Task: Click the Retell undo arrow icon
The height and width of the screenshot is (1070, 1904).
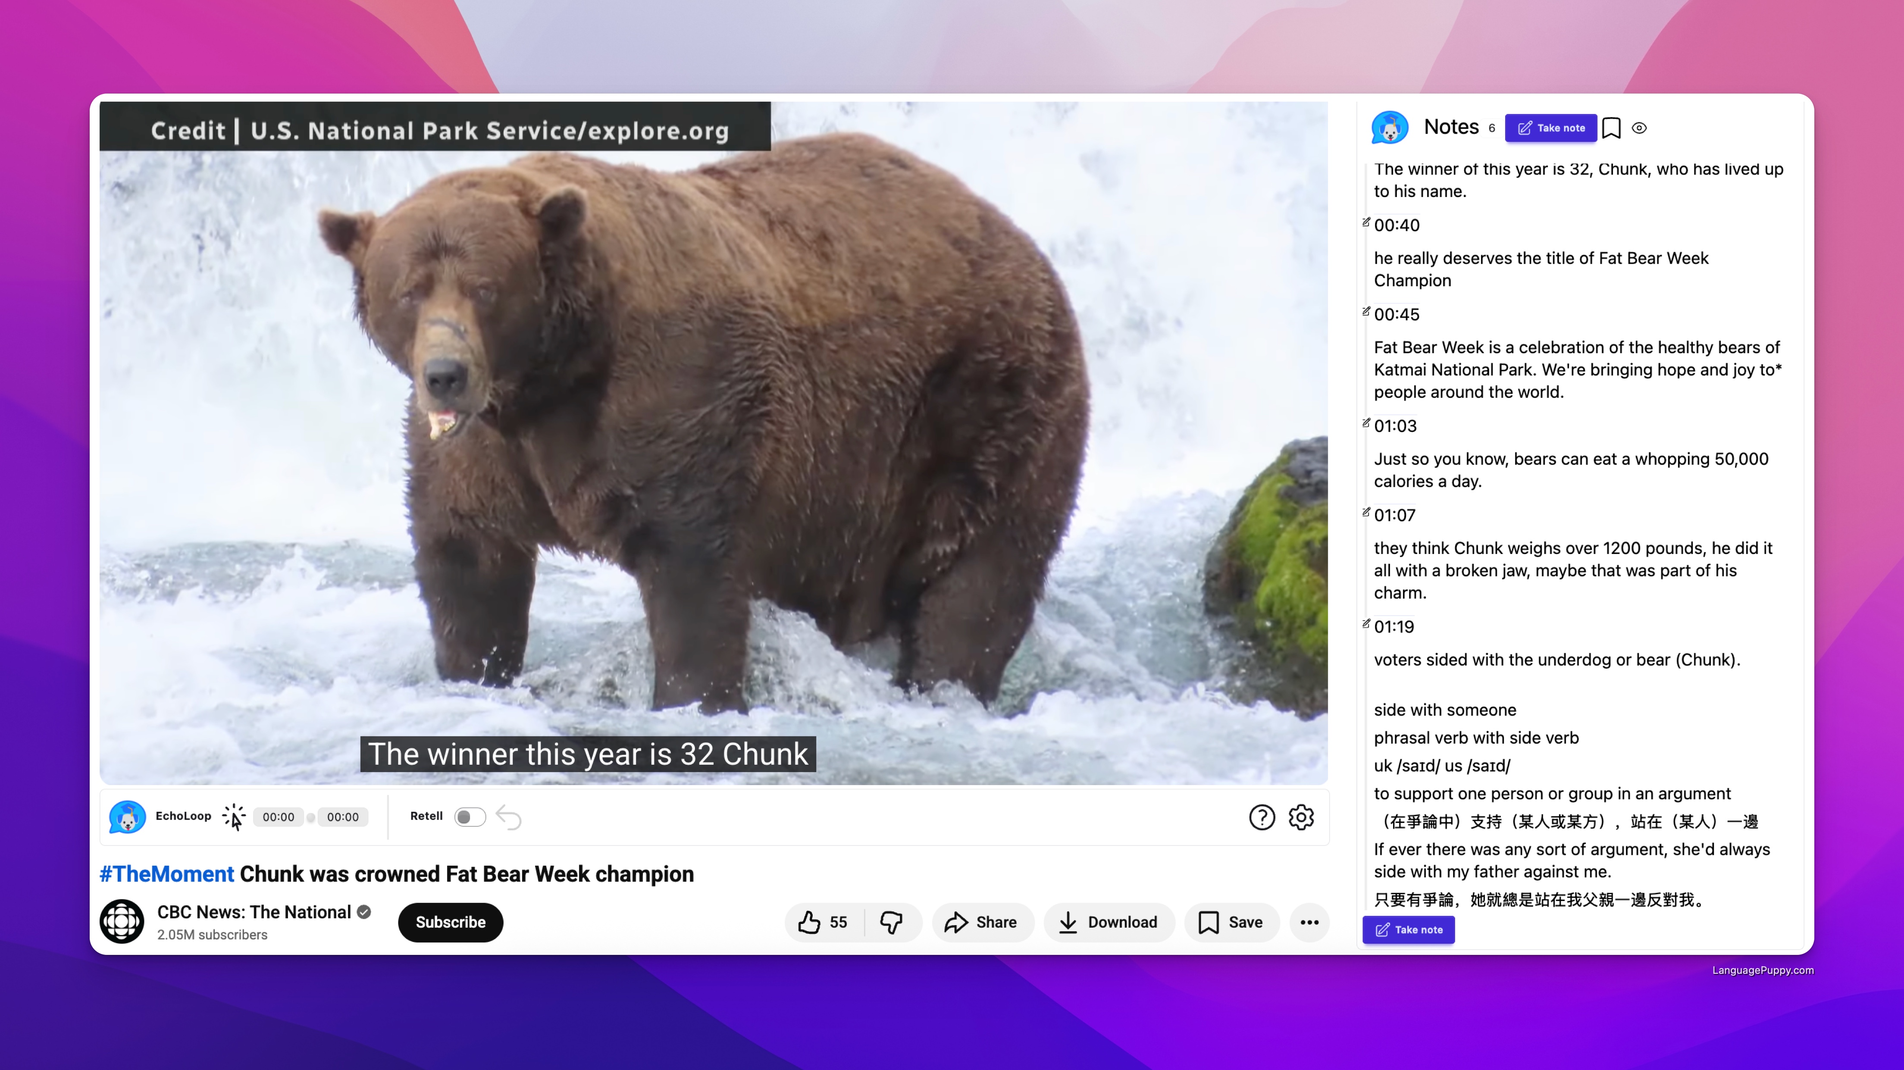Action: pos(508,817)
